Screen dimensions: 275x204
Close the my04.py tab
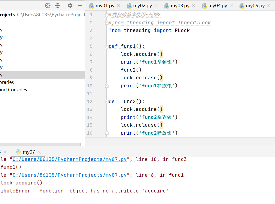(x=231, y=6)
